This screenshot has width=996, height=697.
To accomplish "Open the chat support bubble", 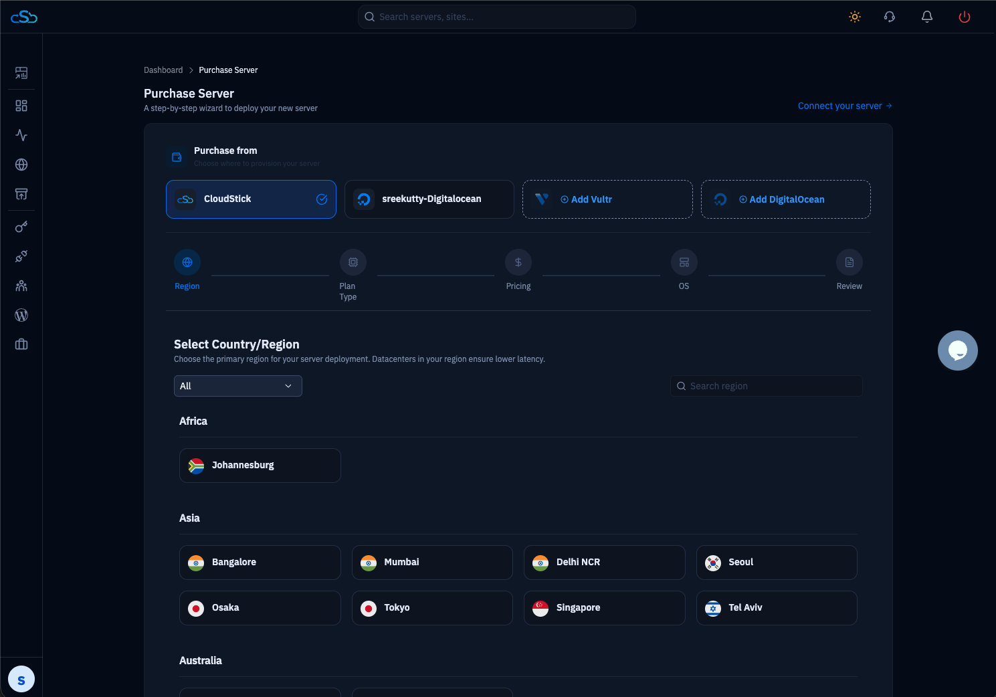I will 958,351.
